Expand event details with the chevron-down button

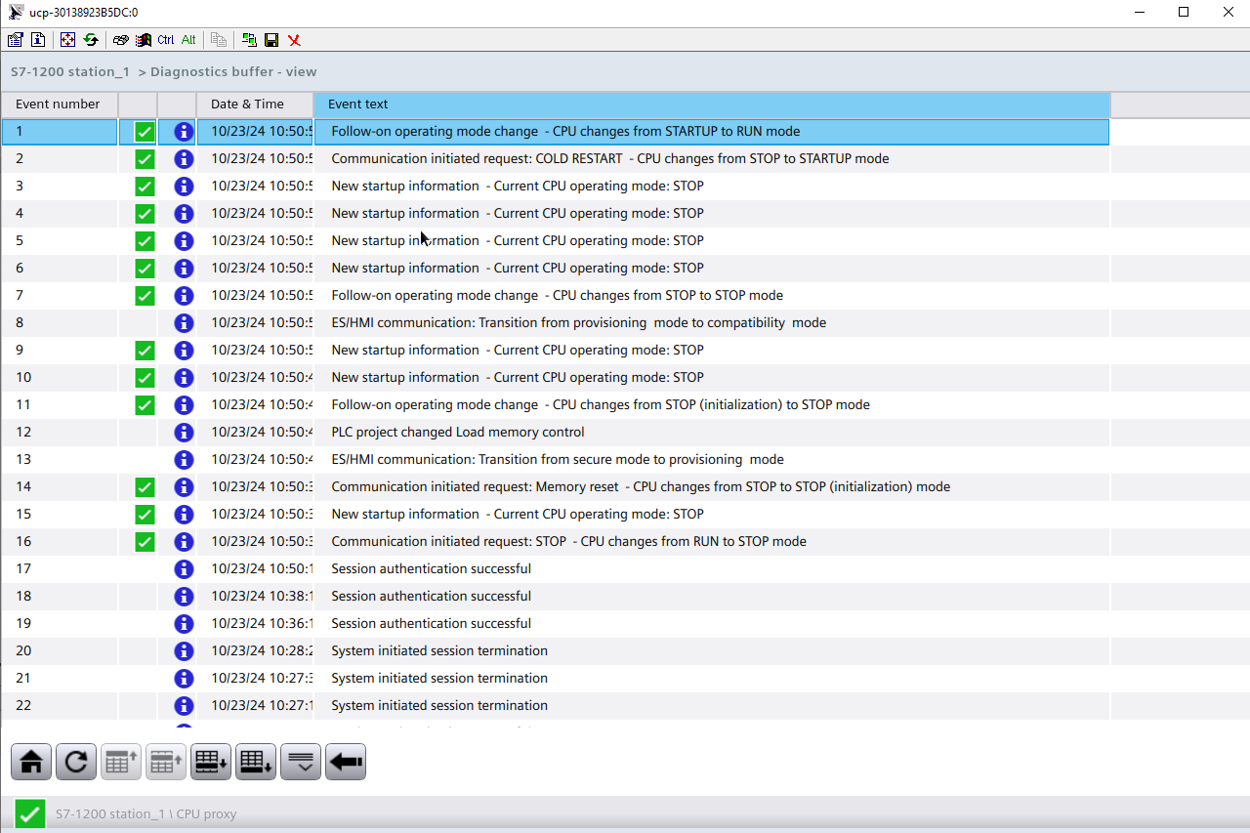pos(301,762)
